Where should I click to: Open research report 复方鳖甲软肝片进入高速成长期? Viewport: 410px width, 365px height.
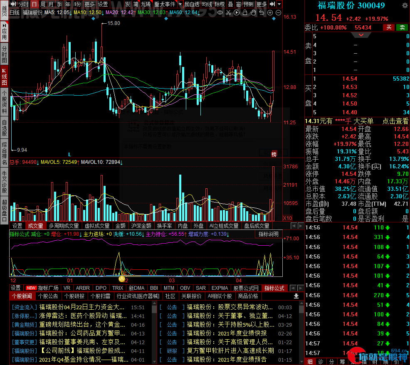pos(230,350)
